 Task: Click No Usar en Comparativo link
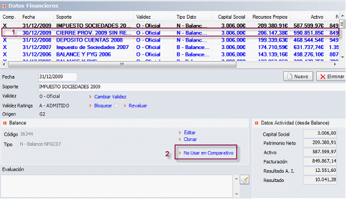pyautogui.click(x=208, y=153)
